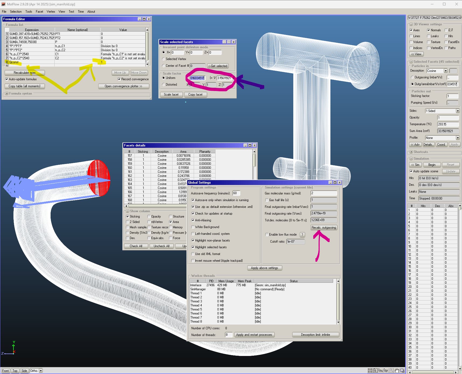The image size is (462, 374).
Task: Open the File menu
Action: click(4, 12)
